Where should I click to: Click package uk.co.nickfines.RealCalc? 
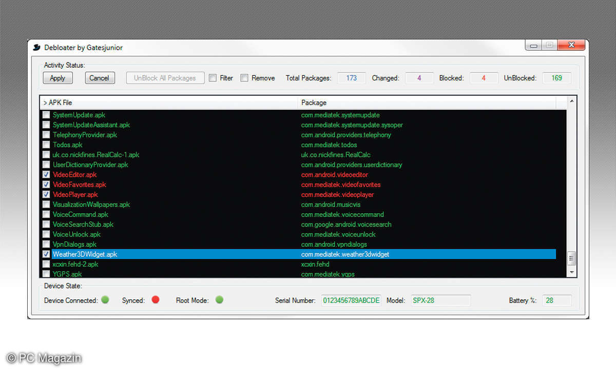point(336,155)
